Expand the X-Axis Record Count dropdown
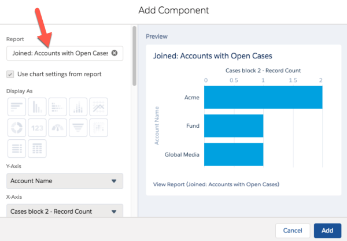 [65, 210]
